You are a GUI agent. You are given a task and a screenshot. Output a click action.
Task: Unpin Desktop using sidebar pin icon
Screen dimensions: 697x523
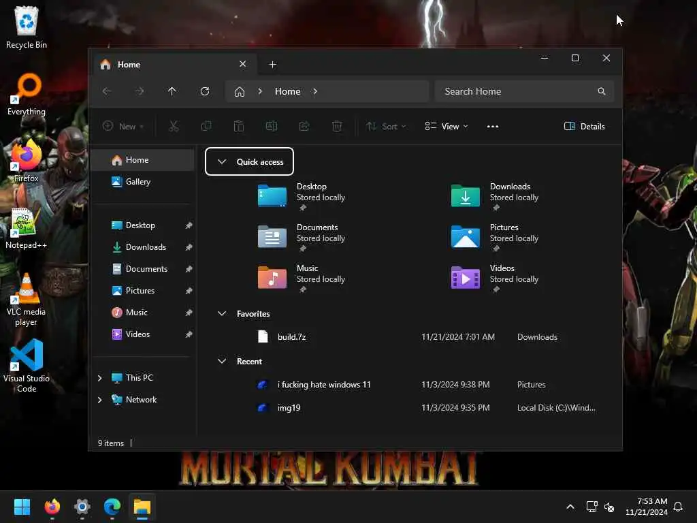(x=189, y=225)
